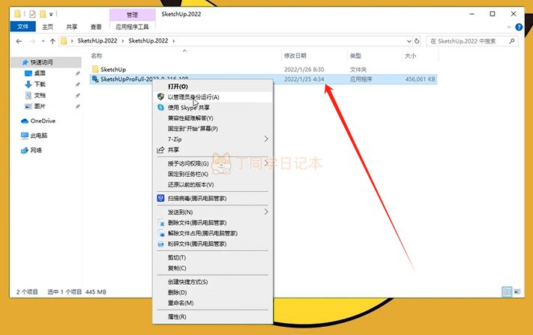Select the 管理 contextual tab
This screenshot has width=533, height=335.
[x=132, y=14]
